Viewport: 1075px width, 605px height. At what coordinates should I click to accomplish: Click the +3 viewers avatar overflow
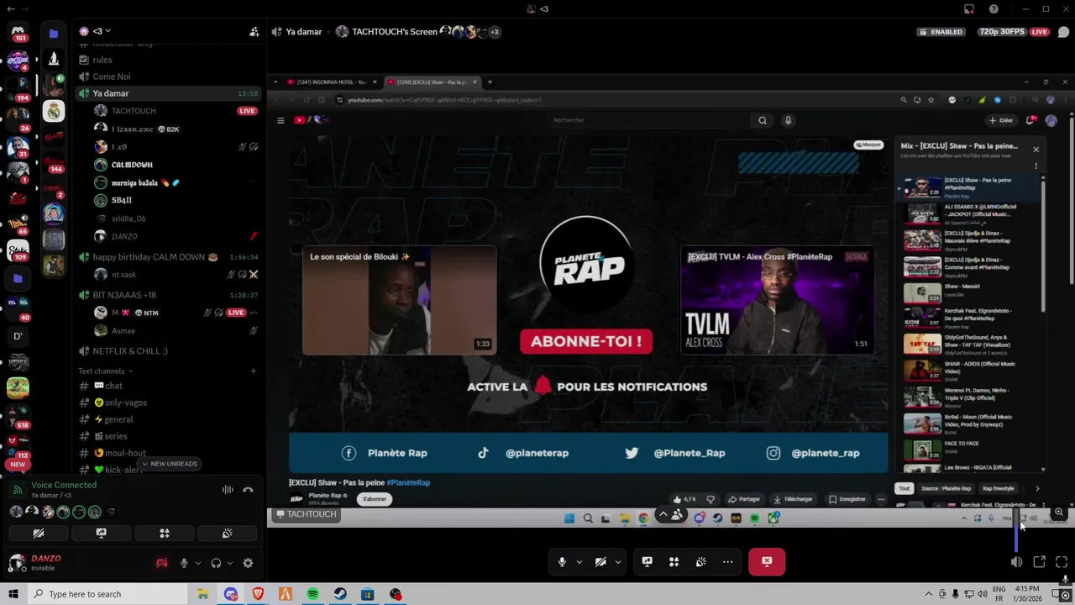pos(494,32)
